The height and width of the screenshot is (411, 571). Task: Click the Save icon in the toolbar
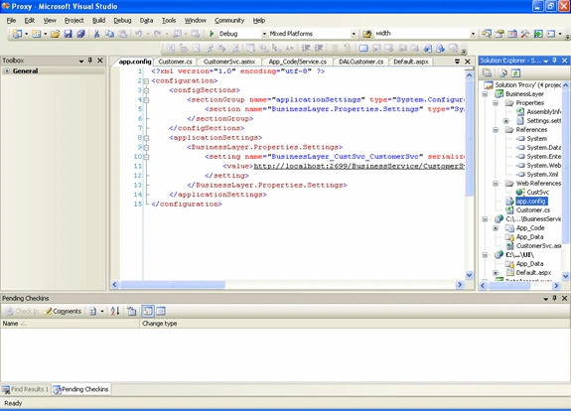68,34
